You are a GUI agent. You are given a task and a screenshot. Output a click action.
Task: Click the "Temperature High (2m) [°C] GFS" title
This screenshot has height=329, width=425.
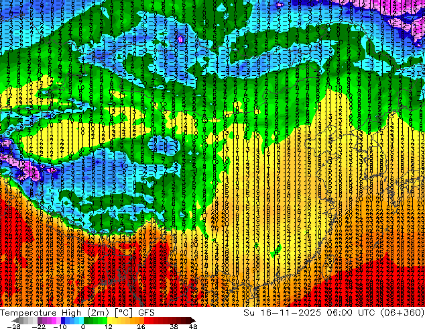(77, 312)
